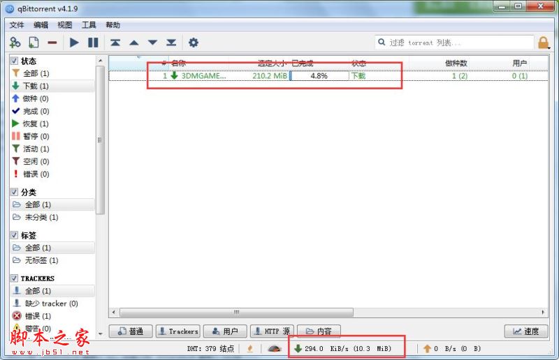Sort by 做种数 column header
Viewport: 559px width, 360px height.
456,63
